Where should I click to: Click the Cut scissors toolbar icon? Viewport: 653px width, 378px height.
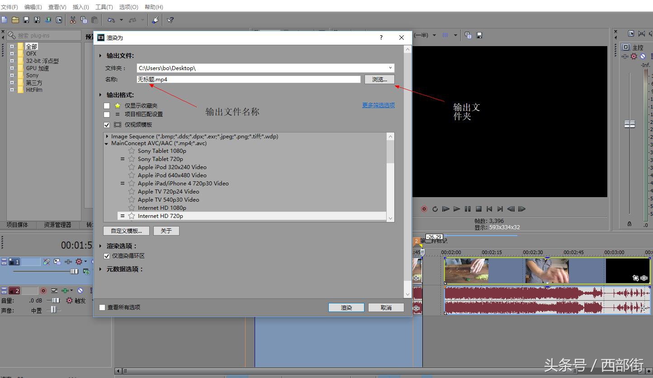coord(72,20)
